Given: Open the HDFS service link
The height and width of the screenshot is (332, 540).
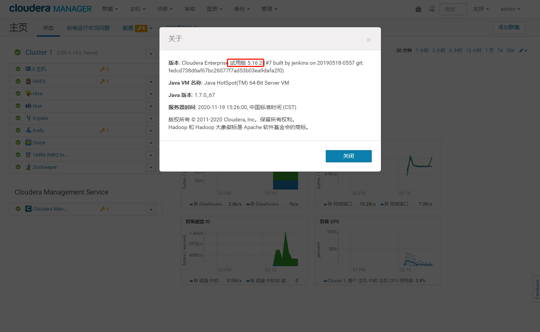Looking at the screenshot, I should click(x=39, y=81).
